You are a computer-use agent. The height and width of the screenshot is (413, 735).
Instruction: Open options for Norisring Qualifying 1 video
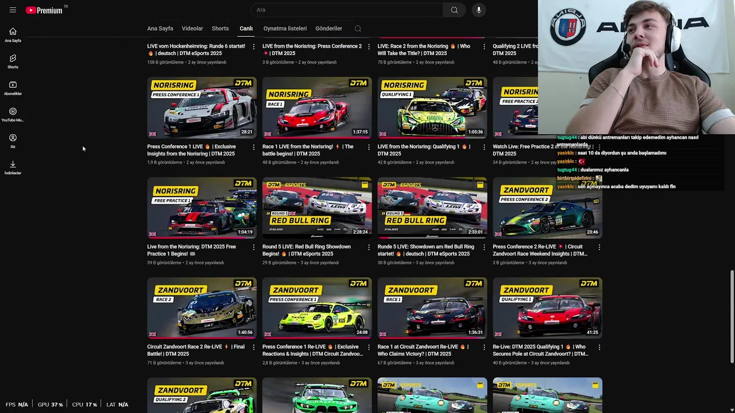[x=484, y=147]
